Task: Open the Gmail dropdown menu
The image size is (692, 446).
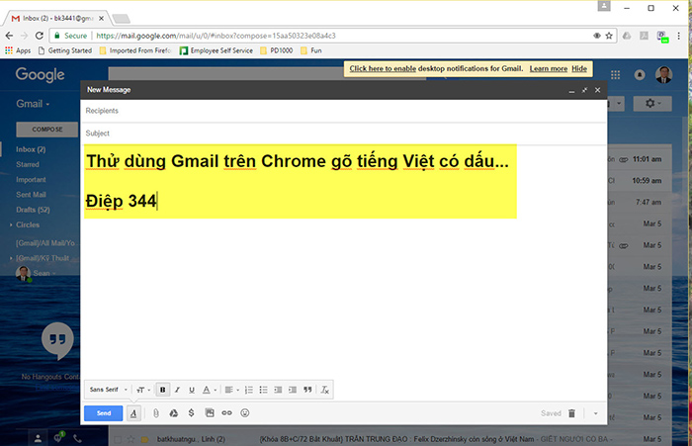Action: (33, 104)
